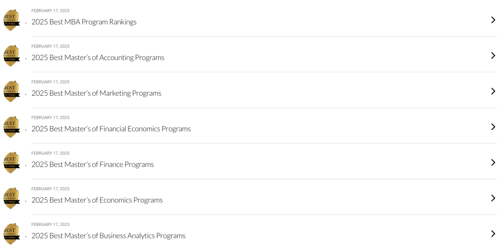Open 2025 Best Master's of Business Analytics Programs
This screenshot has height=248, width=497.
click(109, 236)
